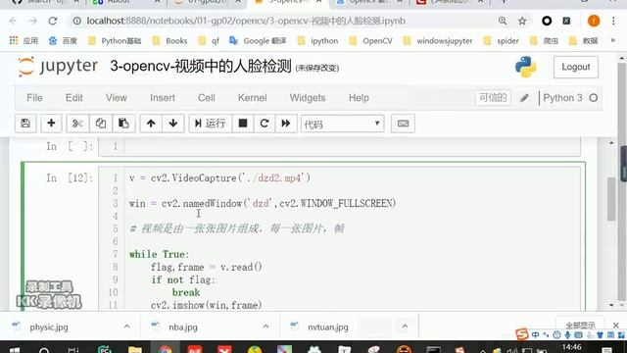Restart the kernel with the circular arrow icon
Viewport: 627px width, 353px height.
[x=265, y=124]
